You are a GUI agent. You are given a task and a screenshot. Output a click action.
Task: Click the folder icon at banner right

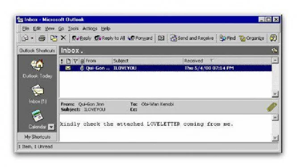tap(274, 50)
